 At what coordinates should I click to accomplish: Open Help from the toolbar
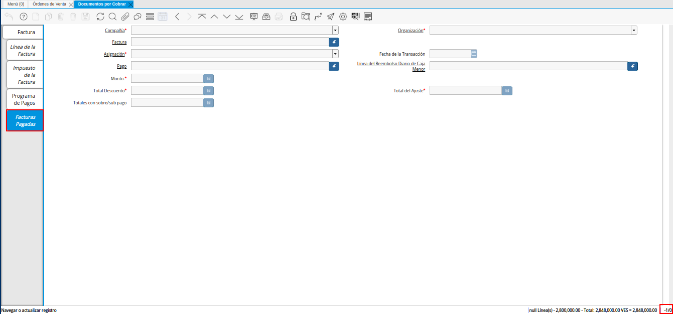[24, 17]
